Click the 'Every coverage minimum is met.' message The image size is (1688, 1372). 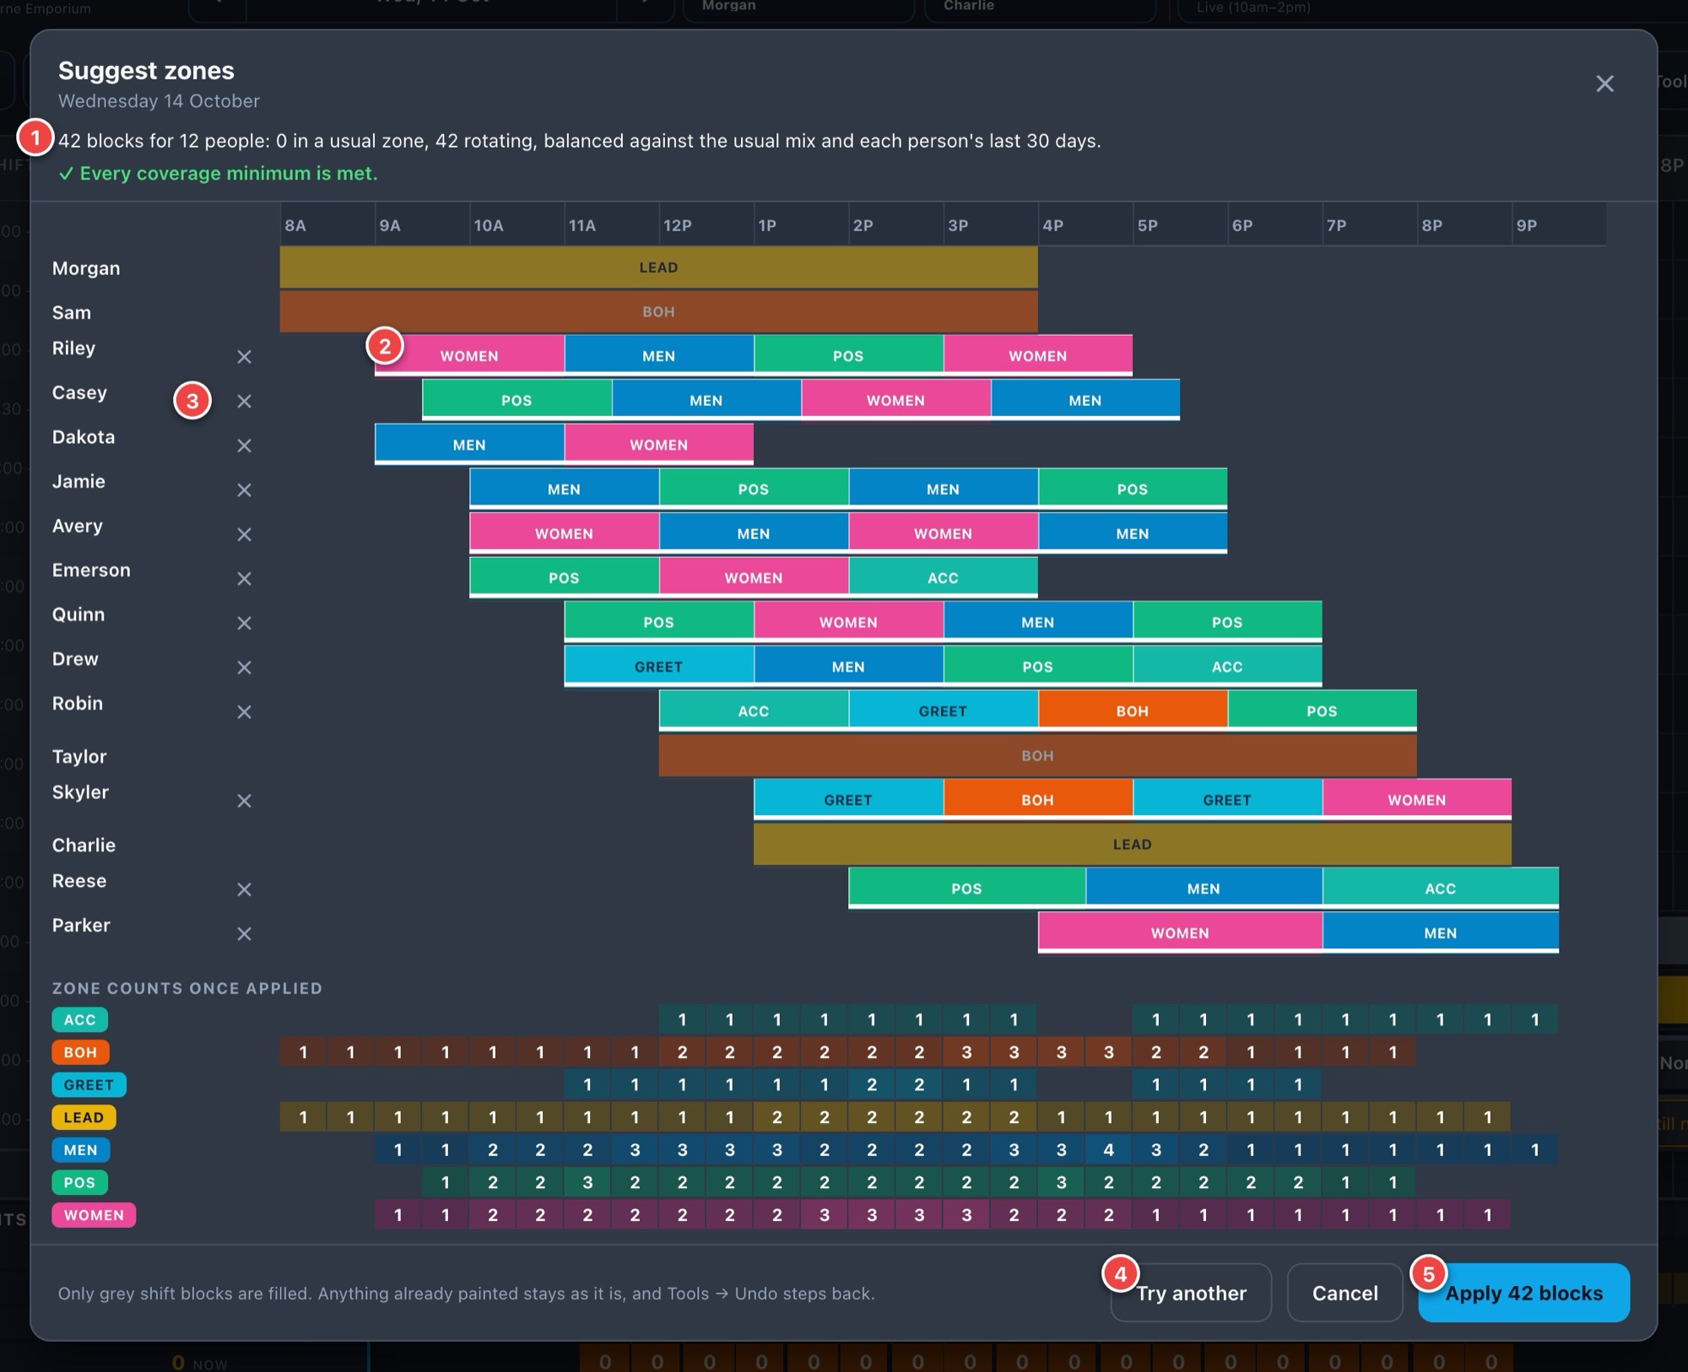point(218,173)
